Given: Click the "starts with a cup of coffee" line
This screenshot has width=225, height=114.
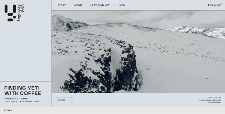Looking at the screenshot, I should 22,101.
